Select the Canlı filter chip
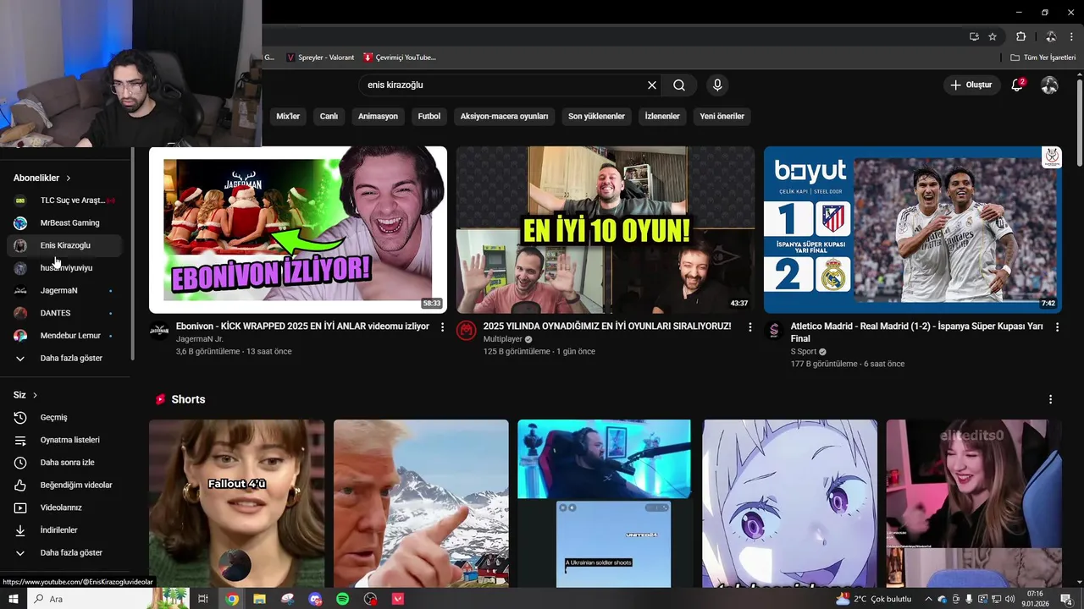Image resolution: width=1084 pixels, height=609 pixels. click(329, 116)
